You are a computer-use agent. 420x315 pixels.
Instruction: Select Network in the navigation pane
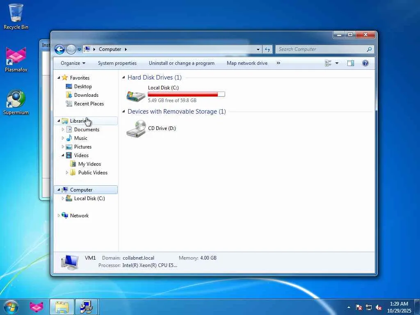pyautogui.click(x=79, y=216)
